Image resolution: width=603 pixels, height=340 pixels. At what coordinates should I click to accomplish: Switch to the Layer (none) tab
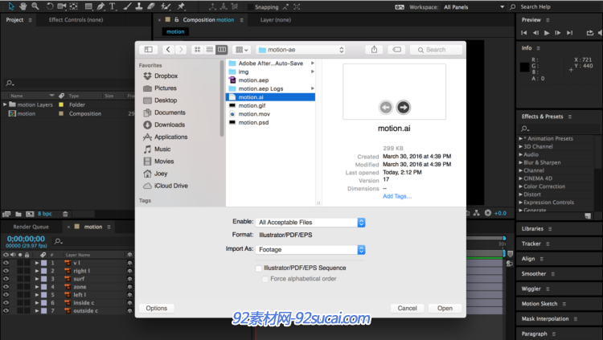[x=275, y=19]
